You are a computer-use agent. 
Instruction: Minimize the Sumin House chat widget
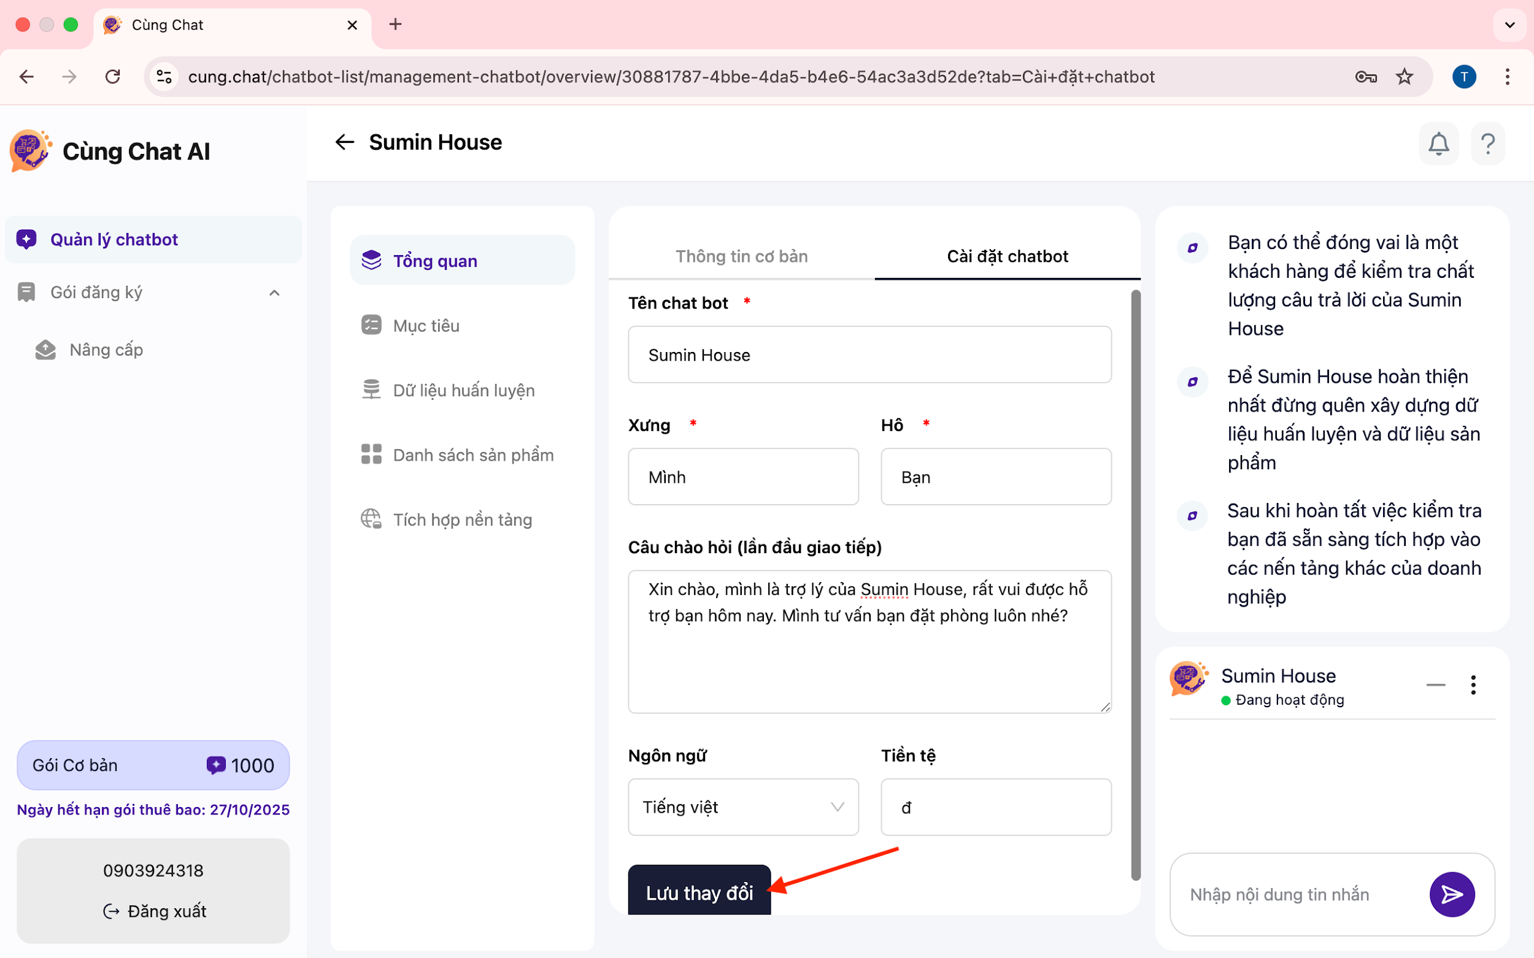pyautogui.click(x=1435, y=685)
